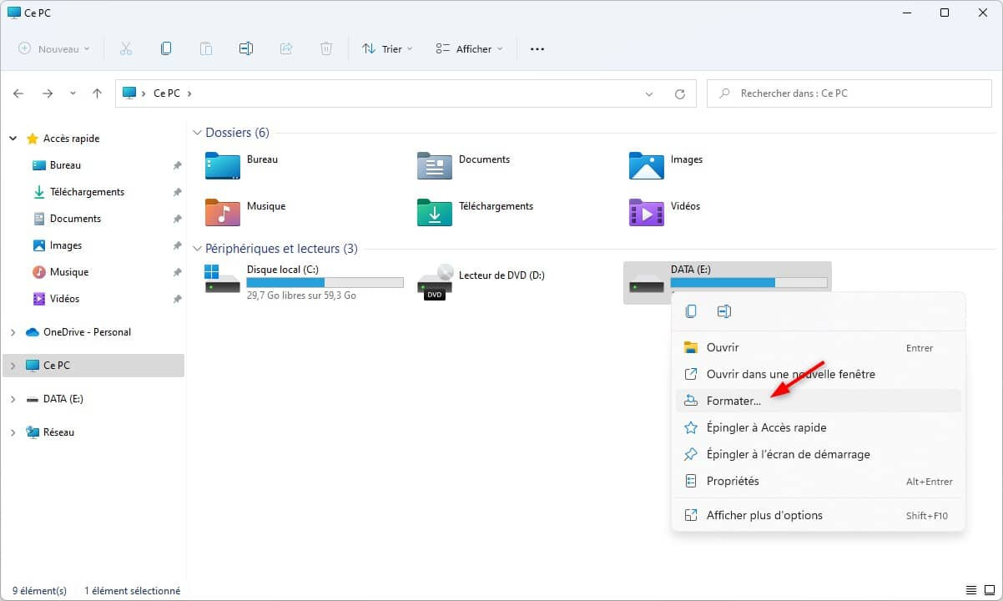Choose Épingler à l'écran de démarrage
1003x601 pixels.
click(818, 454)
